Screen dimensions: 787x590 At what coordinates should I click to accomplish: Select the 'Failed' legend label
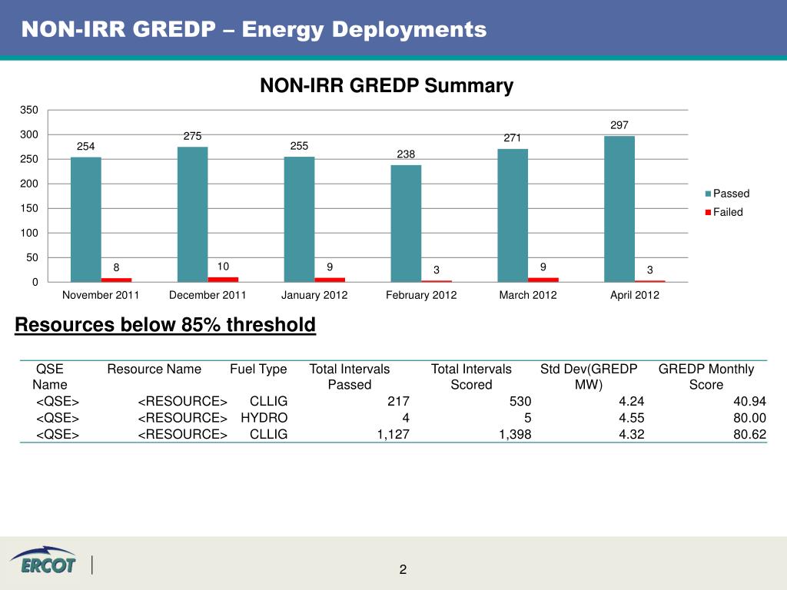click(728, 212)
